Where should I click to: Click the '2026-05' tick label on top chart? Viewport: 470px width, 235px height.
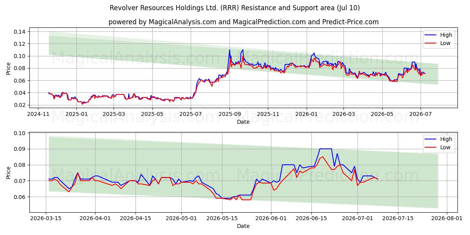pyautogui.click(x=382, y=114)
